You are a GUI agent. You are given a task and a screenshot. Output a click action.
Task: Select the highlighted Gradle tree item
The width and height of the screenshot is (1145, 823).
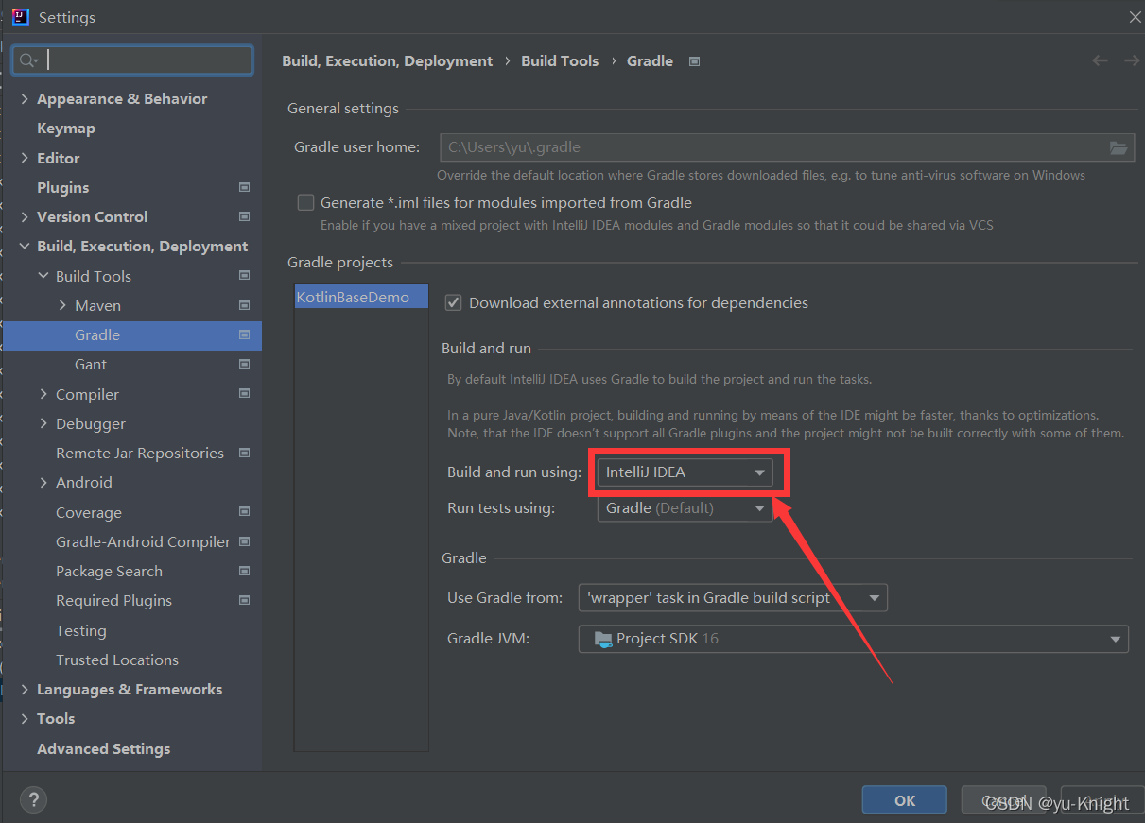pos(132,334)
